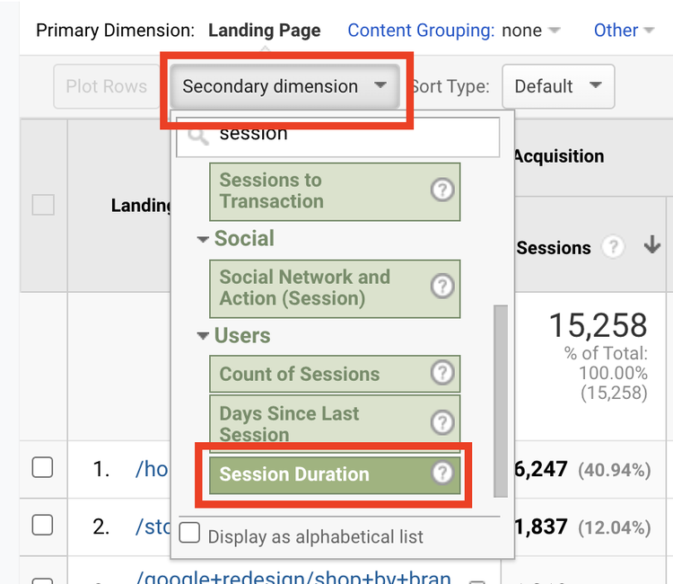Open the /google+redesign/shop+by+bran link

tap(293, 577)
